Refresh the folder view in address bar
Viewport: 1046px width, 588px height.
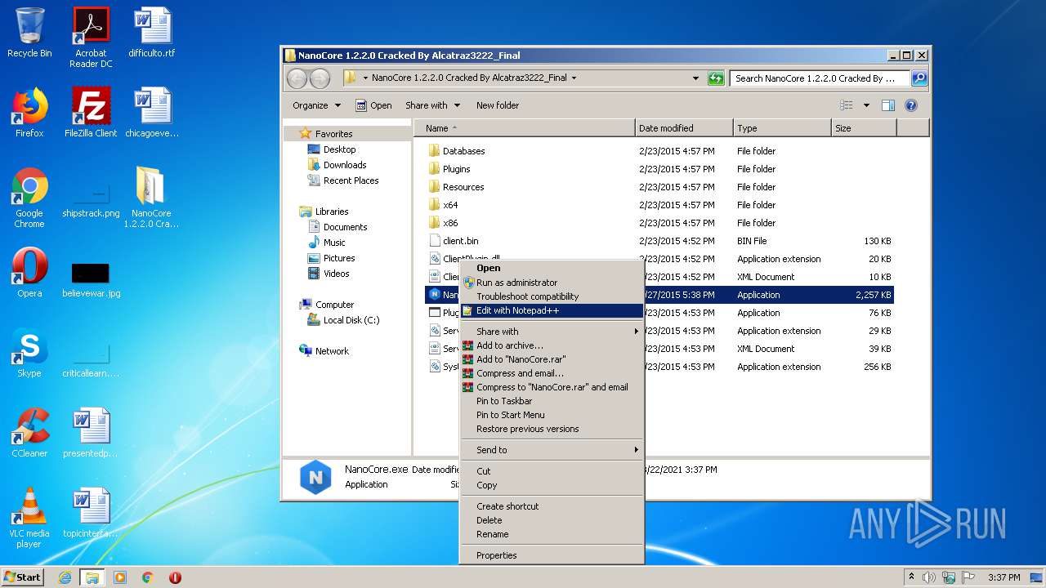point(716,78)
